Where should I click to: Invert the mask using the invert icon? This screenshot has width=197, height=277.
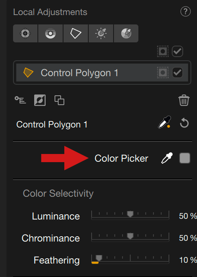(40, 100)
